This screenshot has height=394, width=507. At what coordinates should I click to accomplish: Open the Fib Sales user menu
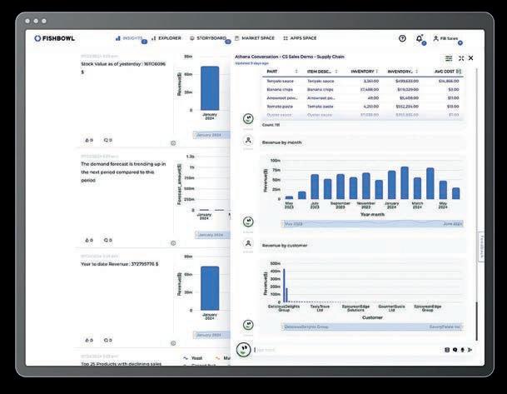pyautogui.click(x=446, y=38)
